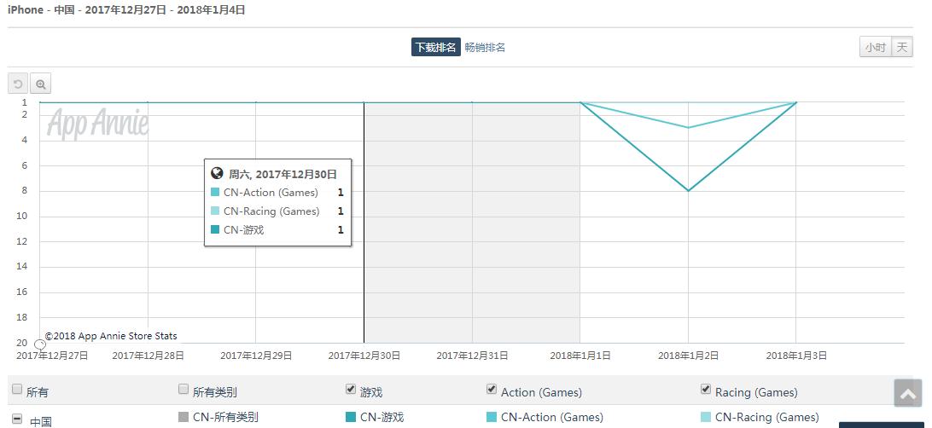
Task: Switch to the 下载排名 tab
Action: [x=435, y=48]
